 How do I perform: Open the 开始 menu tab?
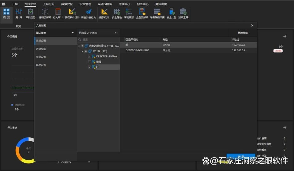pyautogui.click(x=15, y=4)
